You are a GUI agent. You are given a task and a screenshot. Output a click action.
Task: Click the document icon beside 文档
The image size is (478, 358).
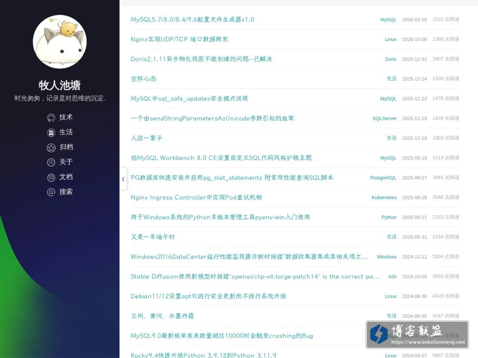[51, 177]
